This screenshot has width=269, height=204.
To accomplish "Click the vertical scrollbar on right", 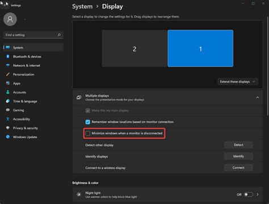I will tap(268, 66).
